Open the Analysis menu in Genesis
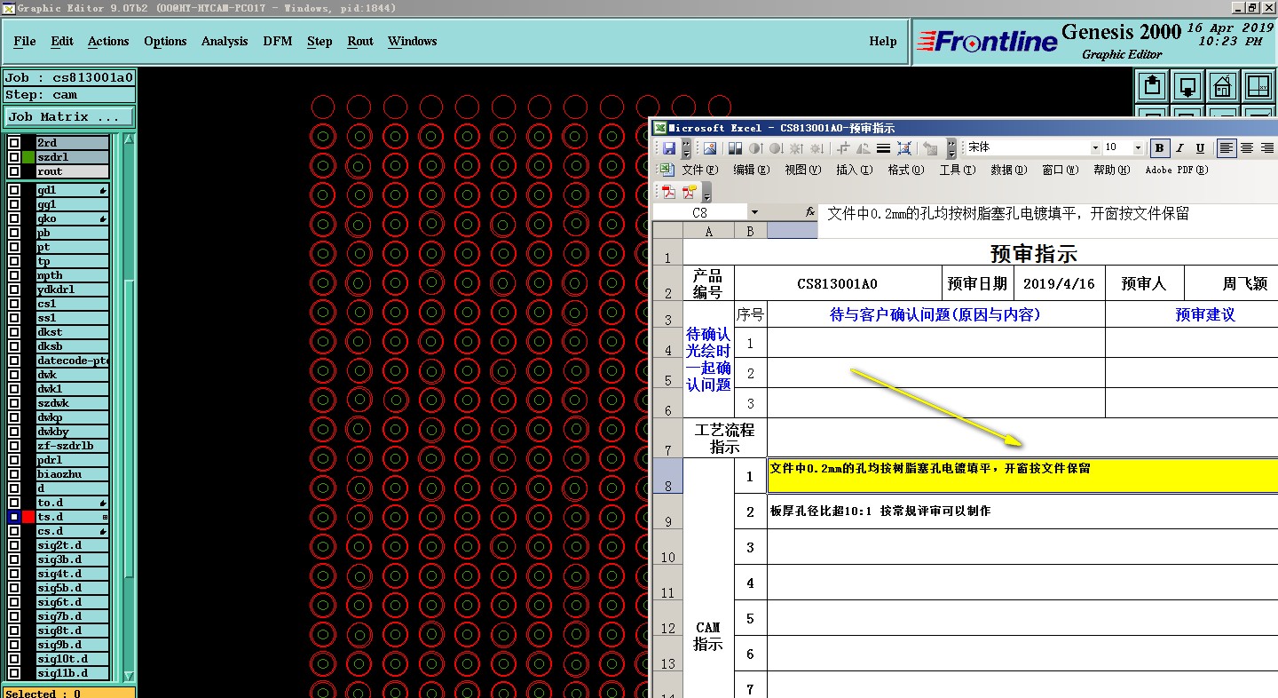Image resolution: width=1278 pixels, height=698 pixels. coord(225,41)
